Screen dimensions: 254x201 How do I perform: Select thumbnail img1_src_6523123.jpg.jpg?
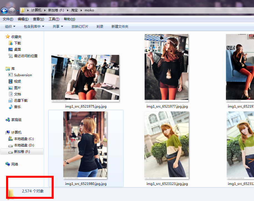[167, 145]
